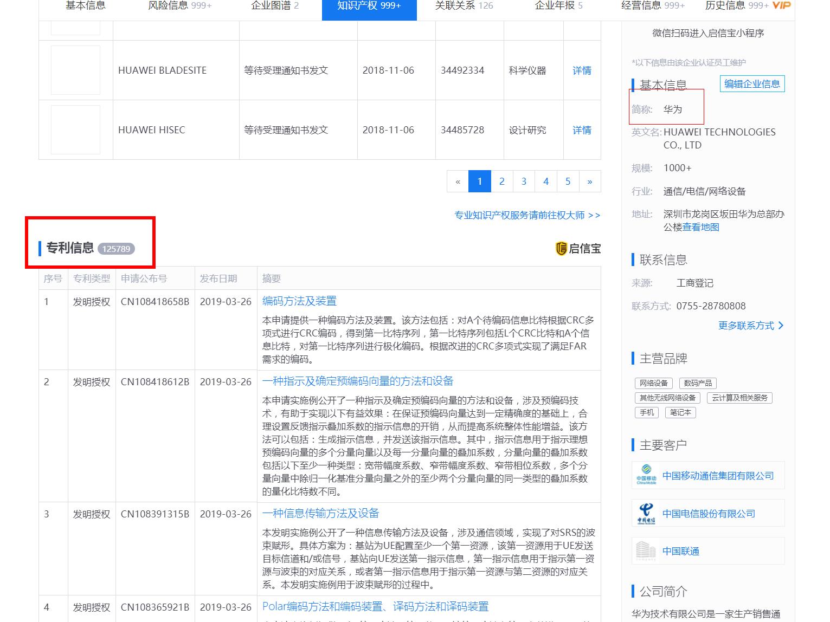Expand the chevron next to 更多联系方式
The width and height of the screenshot is (830, 622).
click(x=781, y=326)
